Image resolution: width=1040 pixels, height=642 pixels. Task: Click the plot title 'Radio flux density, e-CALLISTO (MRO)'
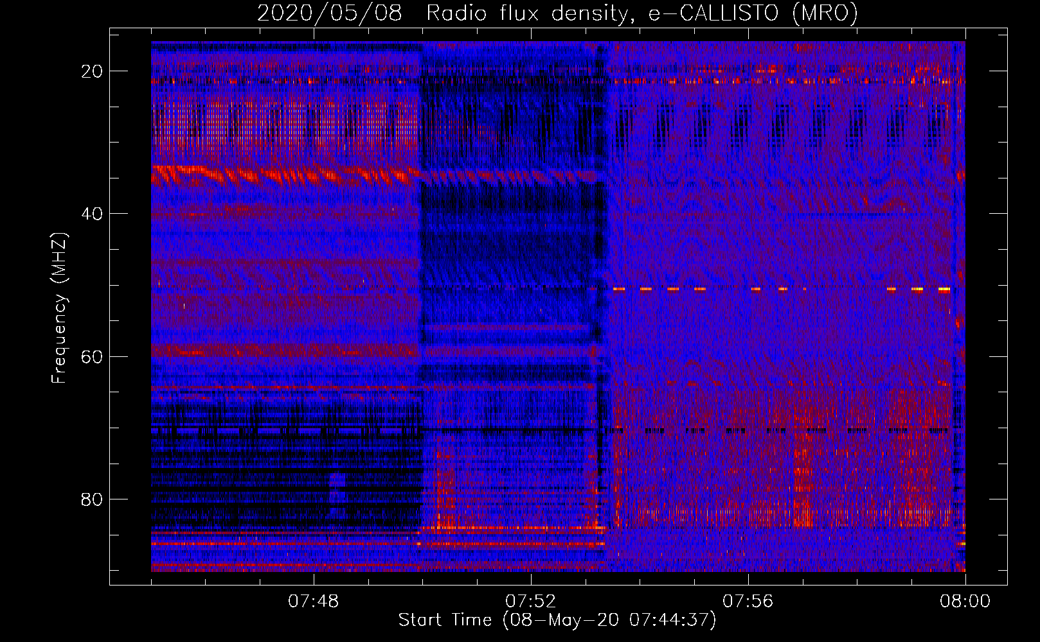click(x=642, y=13)
